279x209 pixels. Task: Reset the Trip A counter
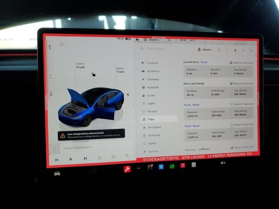click(x=196, y=105)
